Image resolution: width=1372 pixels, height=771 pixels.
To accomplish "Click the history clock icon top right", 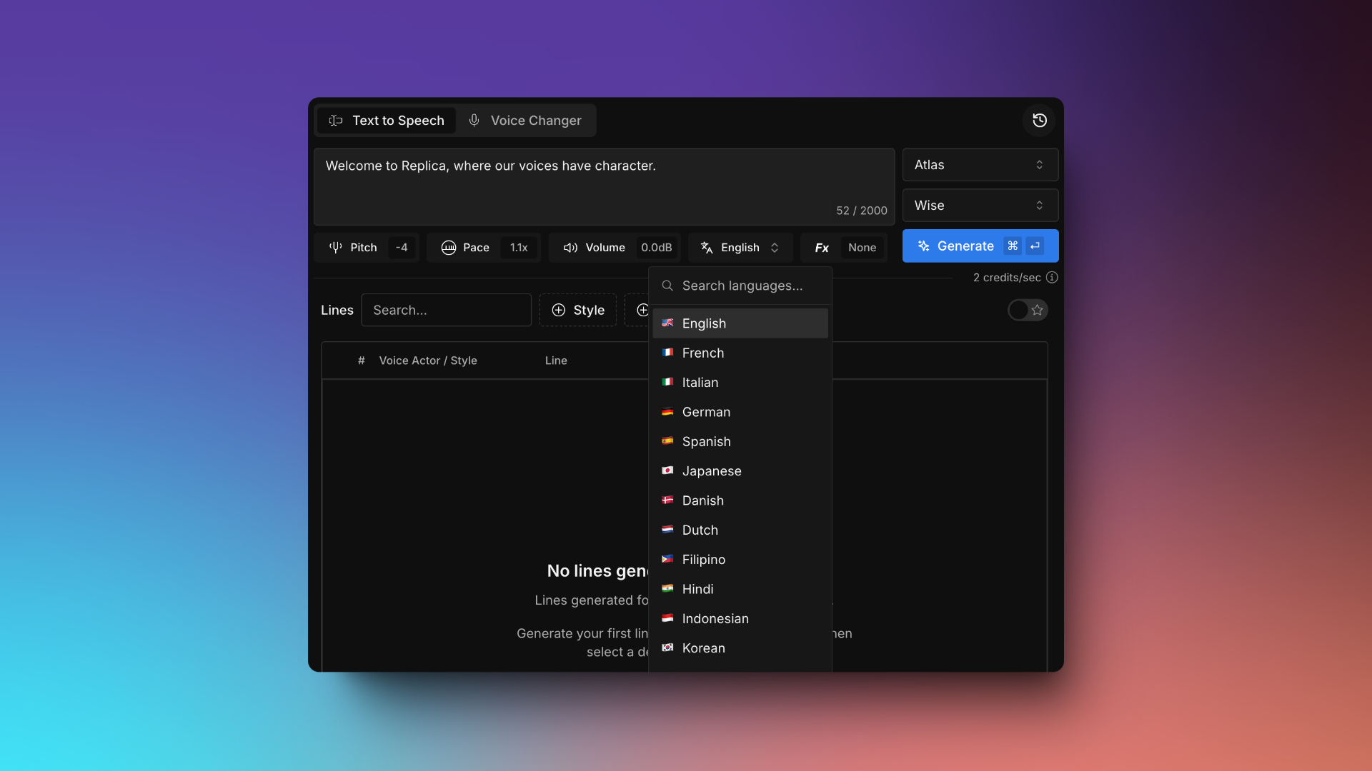I will (1040, 121).
